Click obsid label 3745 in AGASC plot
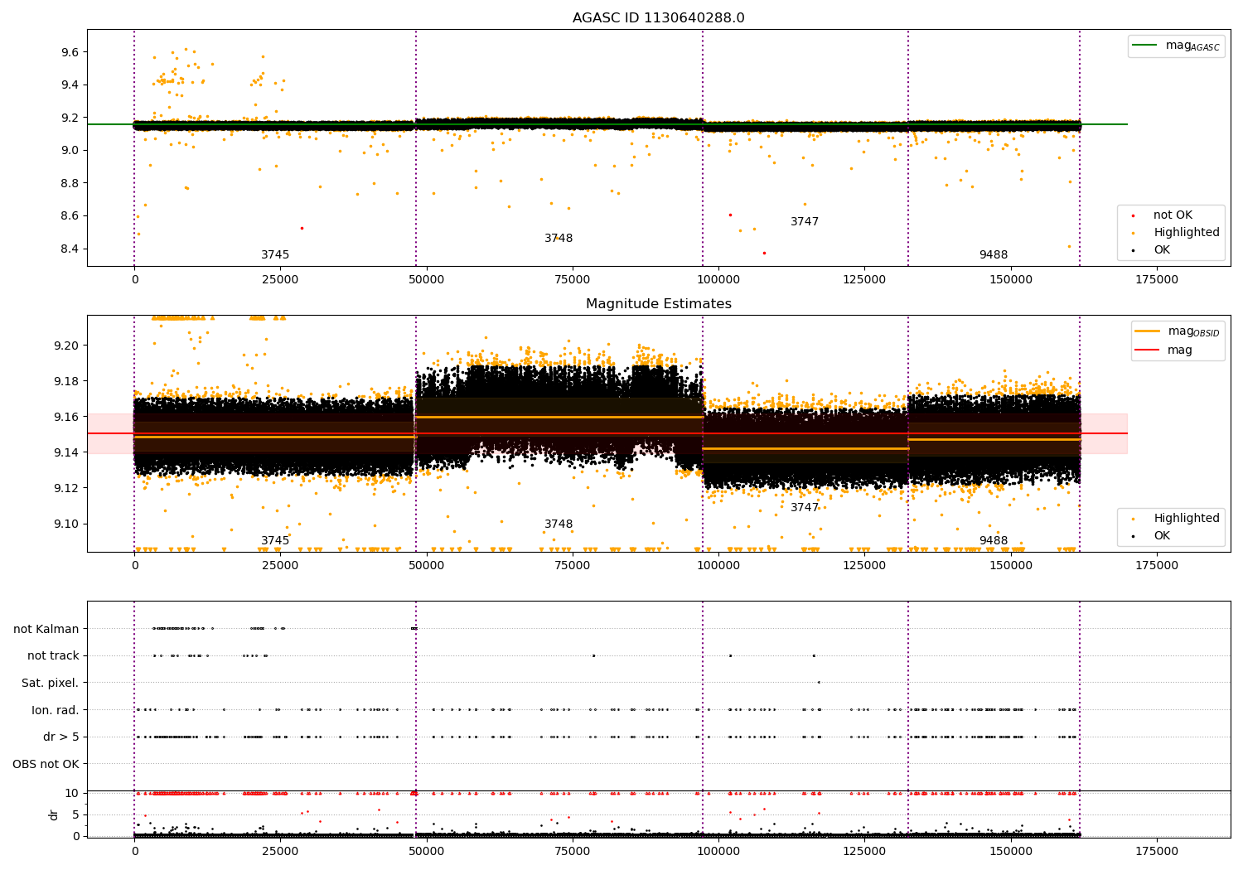 click(275, 255)
